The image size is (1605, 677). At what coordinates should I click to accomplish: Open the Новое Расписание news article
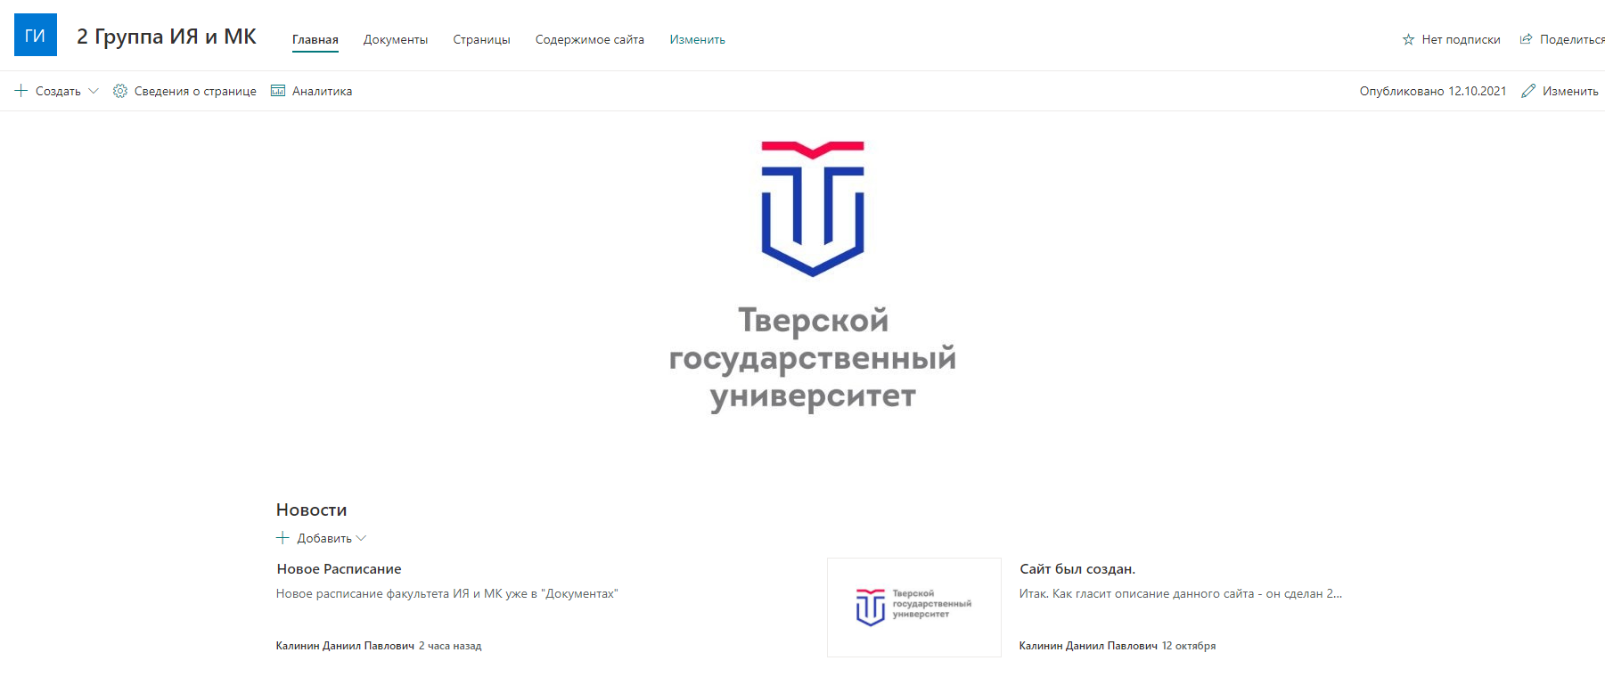[339, 569]
